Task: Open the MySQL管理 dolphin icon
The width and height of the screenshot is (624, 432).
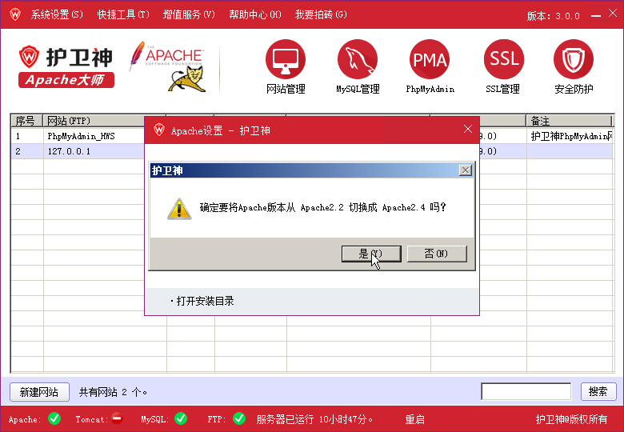Action: click(x=358, y=59)
